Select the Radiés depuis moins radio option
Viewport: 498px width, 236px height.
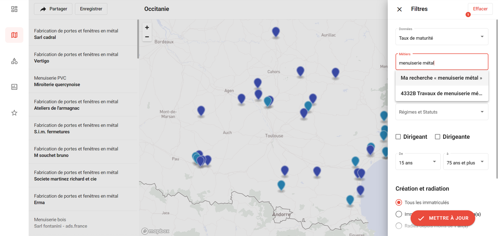pos(399,226)
